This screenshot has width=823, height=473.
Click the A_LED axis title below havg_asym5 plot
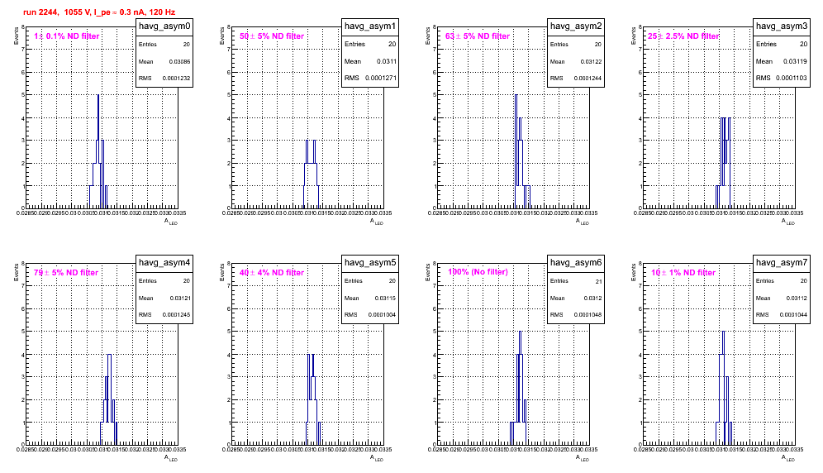pyautogui.click(x=377, y=458)
